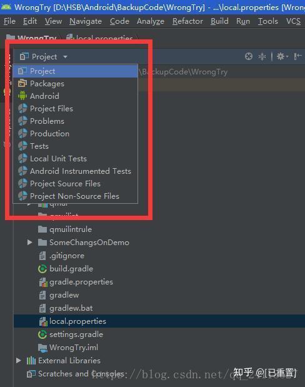
Task: Choose Project Files scope
Action: [x=75, y=109]
